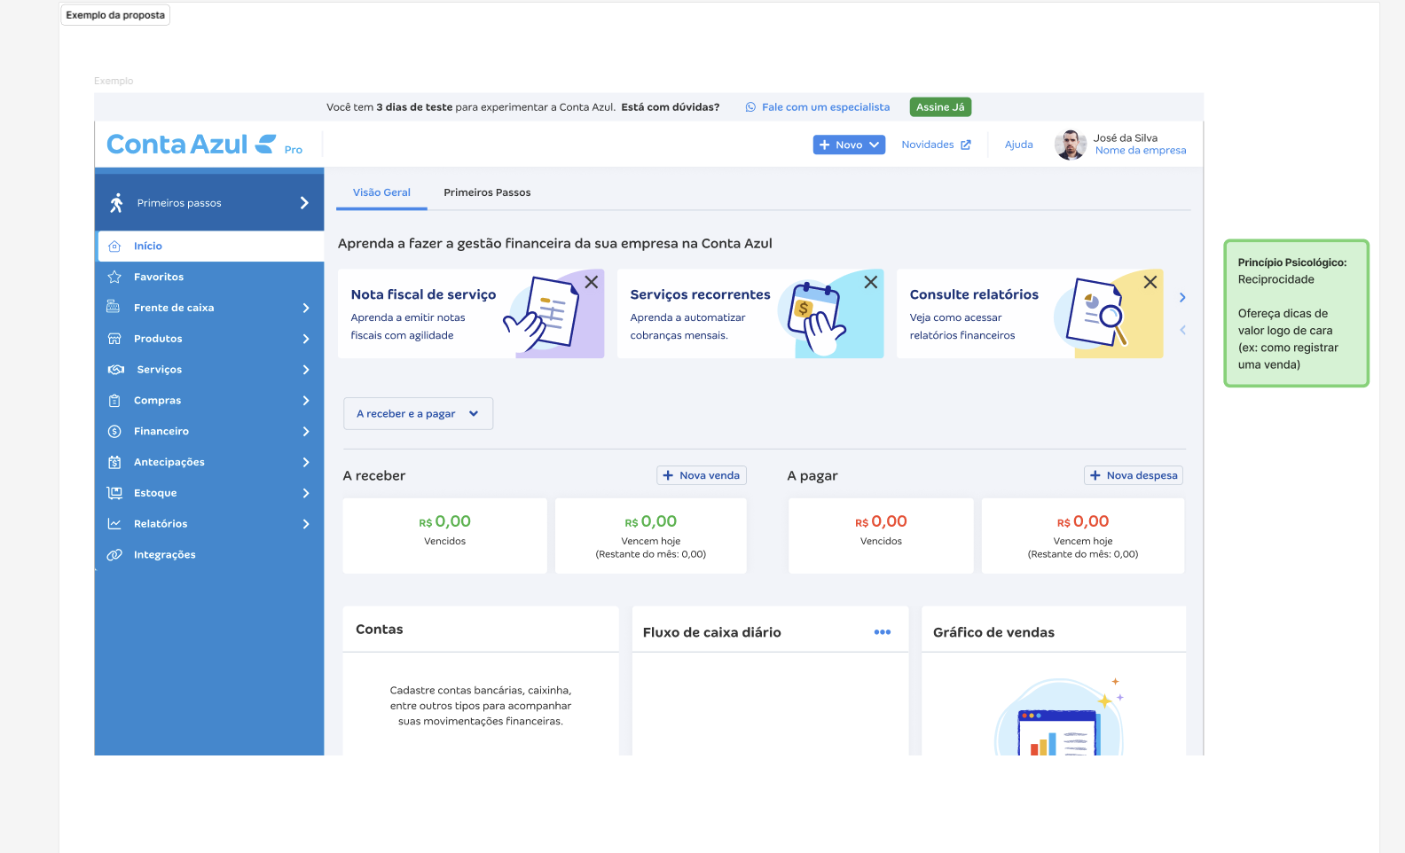The width and height of the screenshot is (1405, 853).
Task: Expand the Primeiros passos chevron
Action: coord(304,203)
